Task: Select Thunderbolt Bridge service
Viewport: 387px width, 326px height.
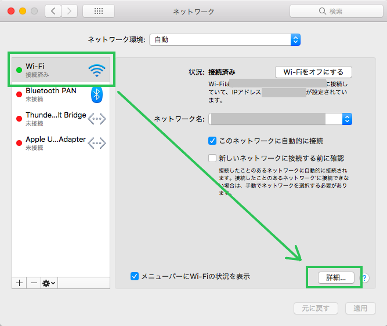Action: 61,119
